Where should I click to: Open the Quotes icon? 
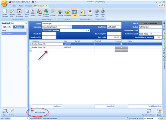click(53, 13)
